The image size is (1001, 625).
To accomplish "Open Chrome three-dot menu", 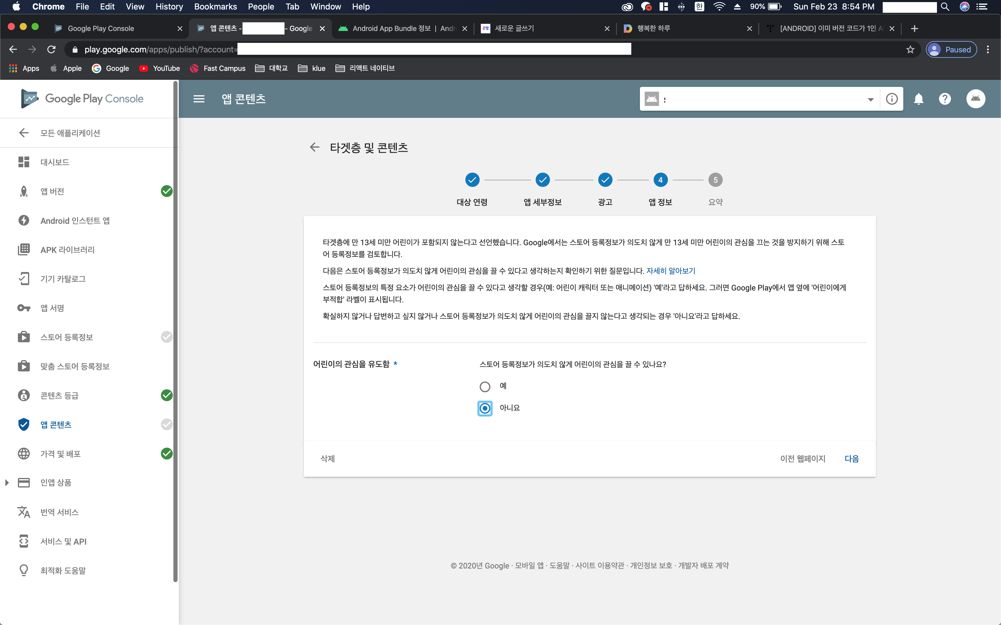I will 988,50.
